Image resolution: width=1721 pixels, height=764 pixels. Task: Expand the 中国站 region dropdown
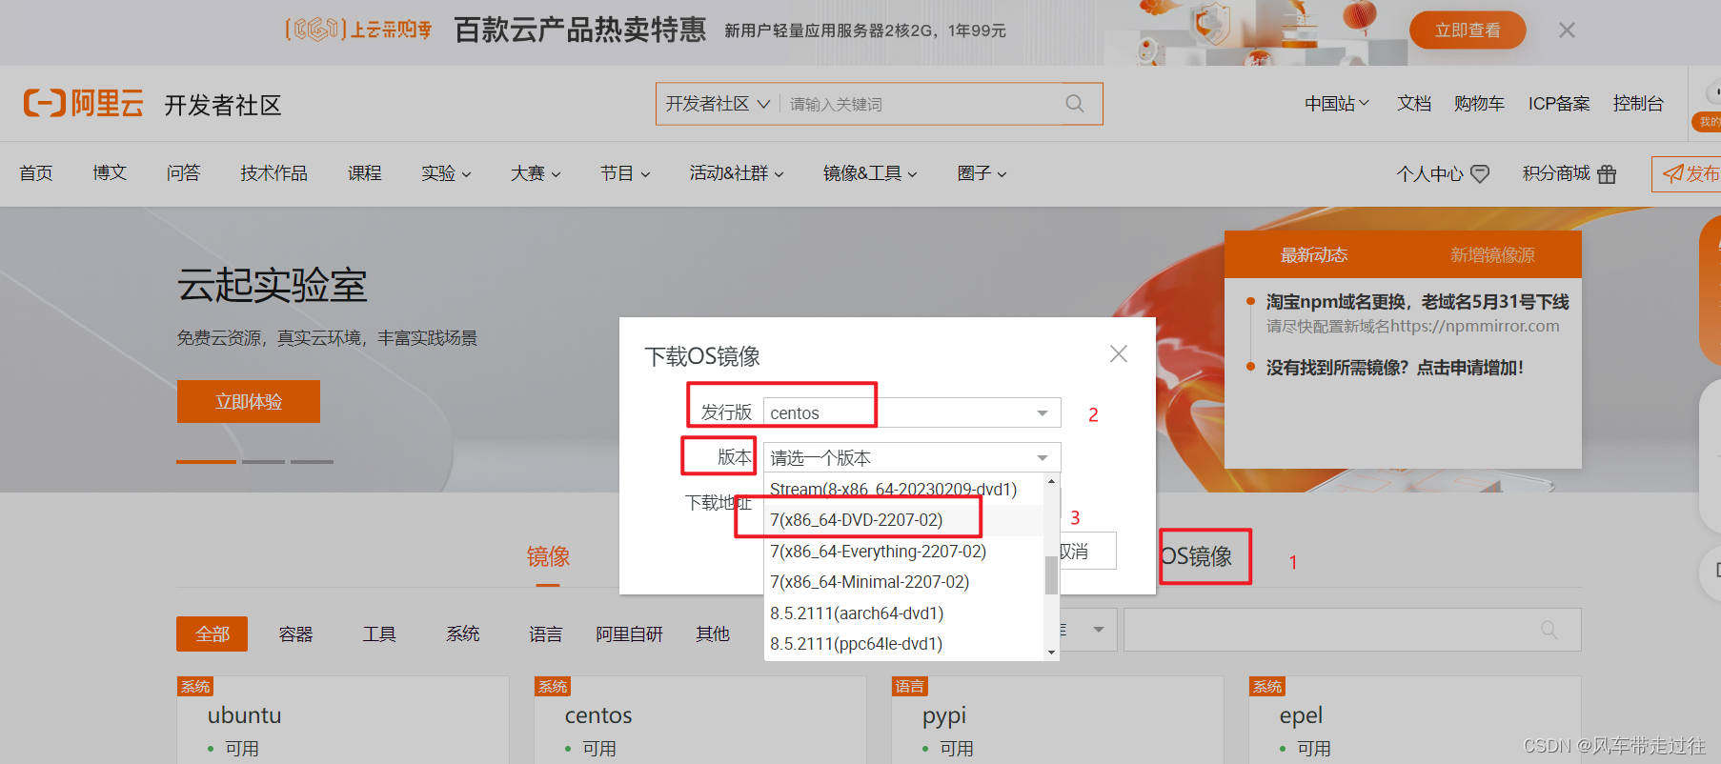tap(1336, 103)
